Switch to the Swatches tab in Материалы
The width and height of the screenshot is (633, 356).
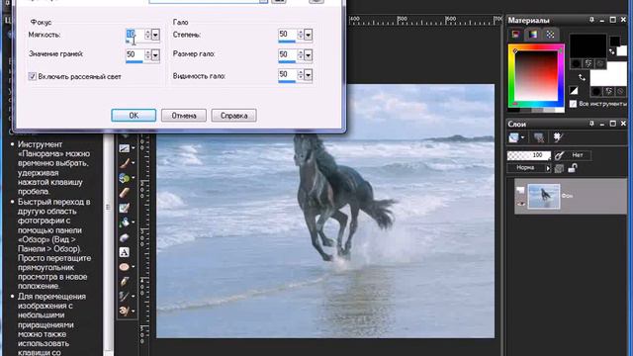click(x=550, y=35)
